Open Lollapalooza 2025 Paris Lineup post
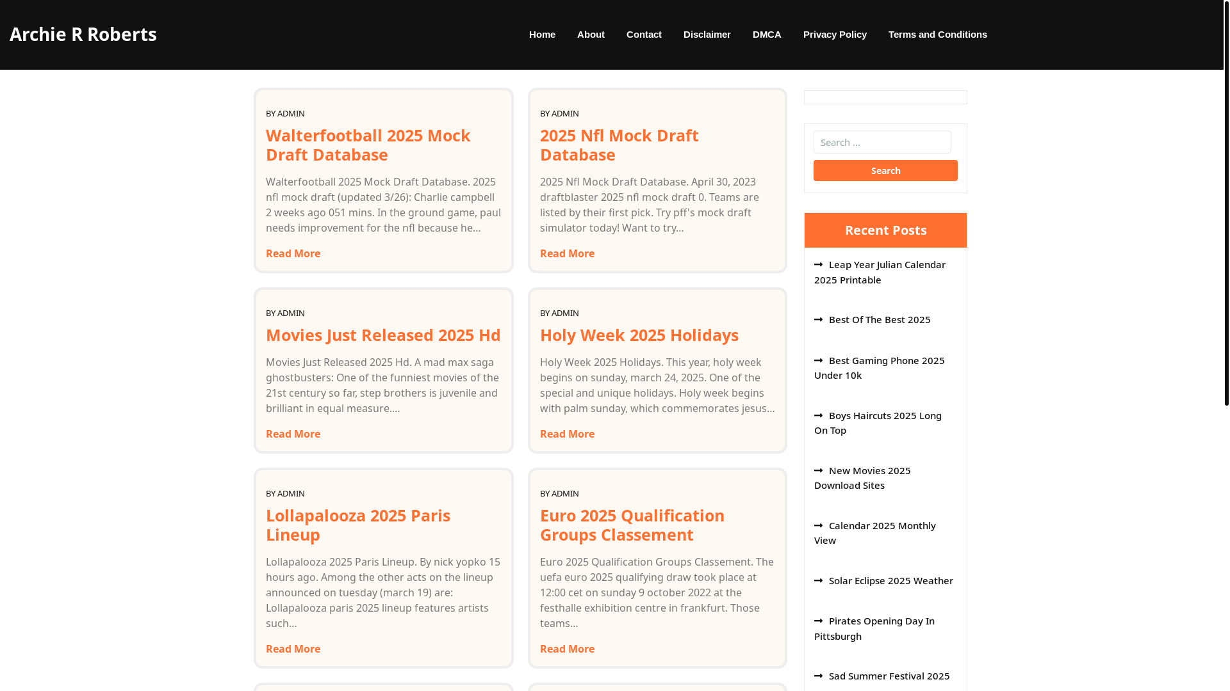The image size is (1230, 691). (357, 525)
